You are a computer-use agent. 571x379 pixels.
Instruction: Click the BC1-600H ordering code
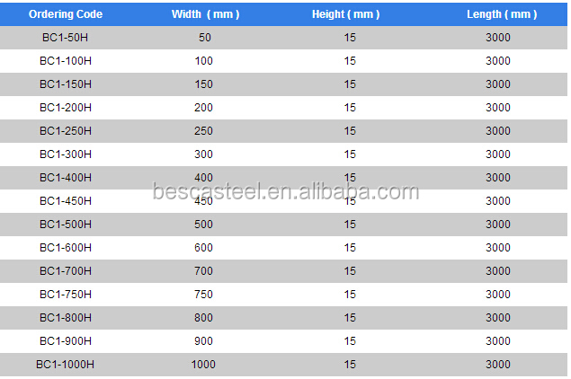pyautogui.click(x=66, y=248)
